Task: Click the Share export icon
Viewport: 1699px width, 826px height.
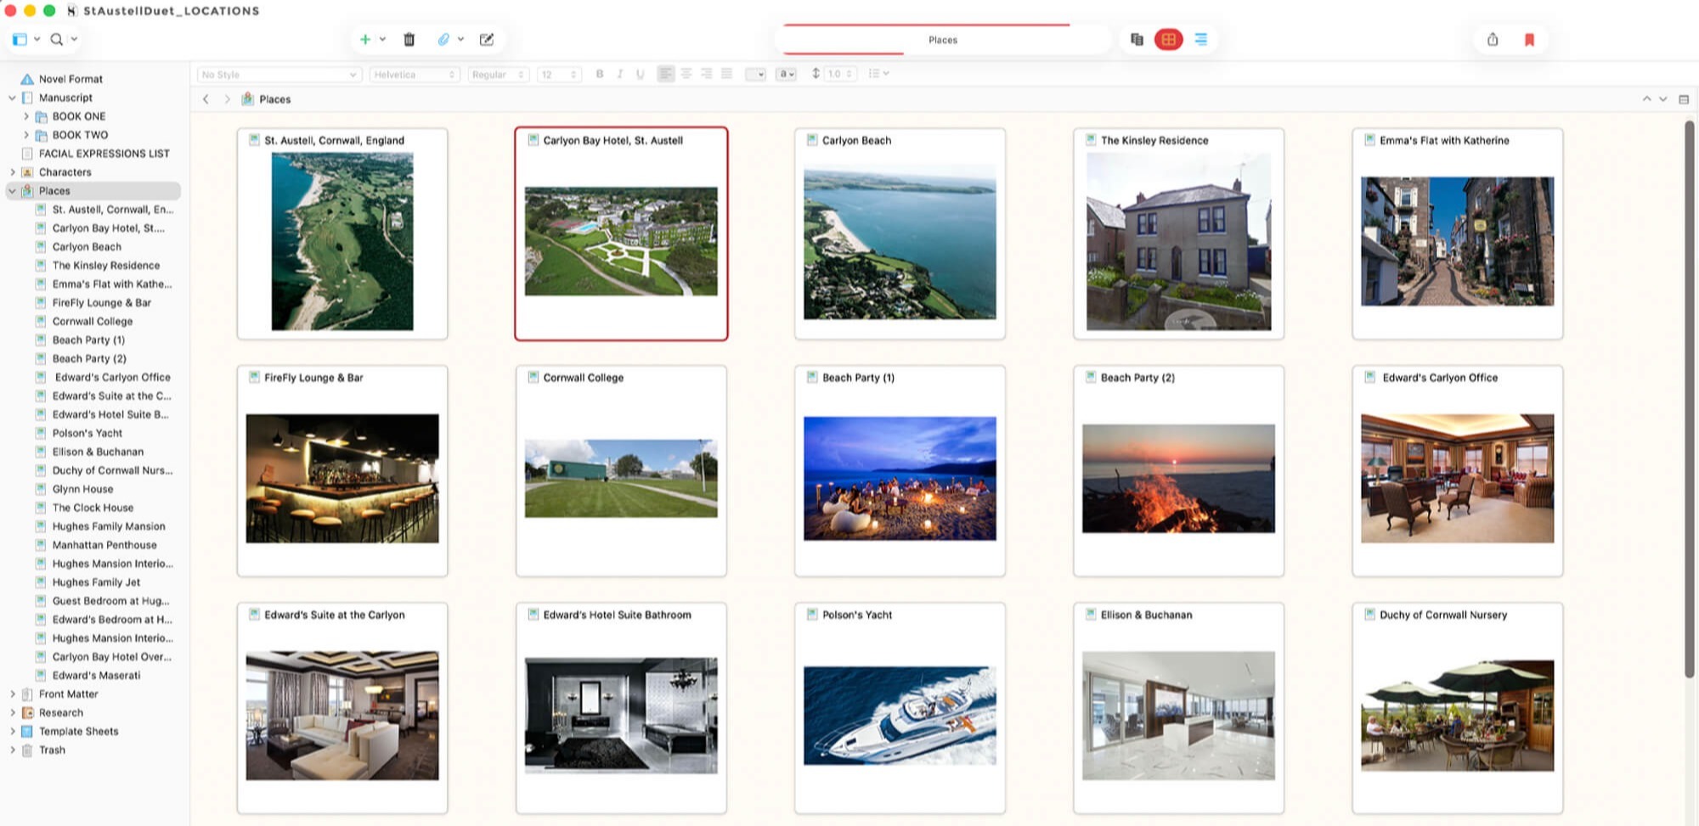Action: (1493, 39)
